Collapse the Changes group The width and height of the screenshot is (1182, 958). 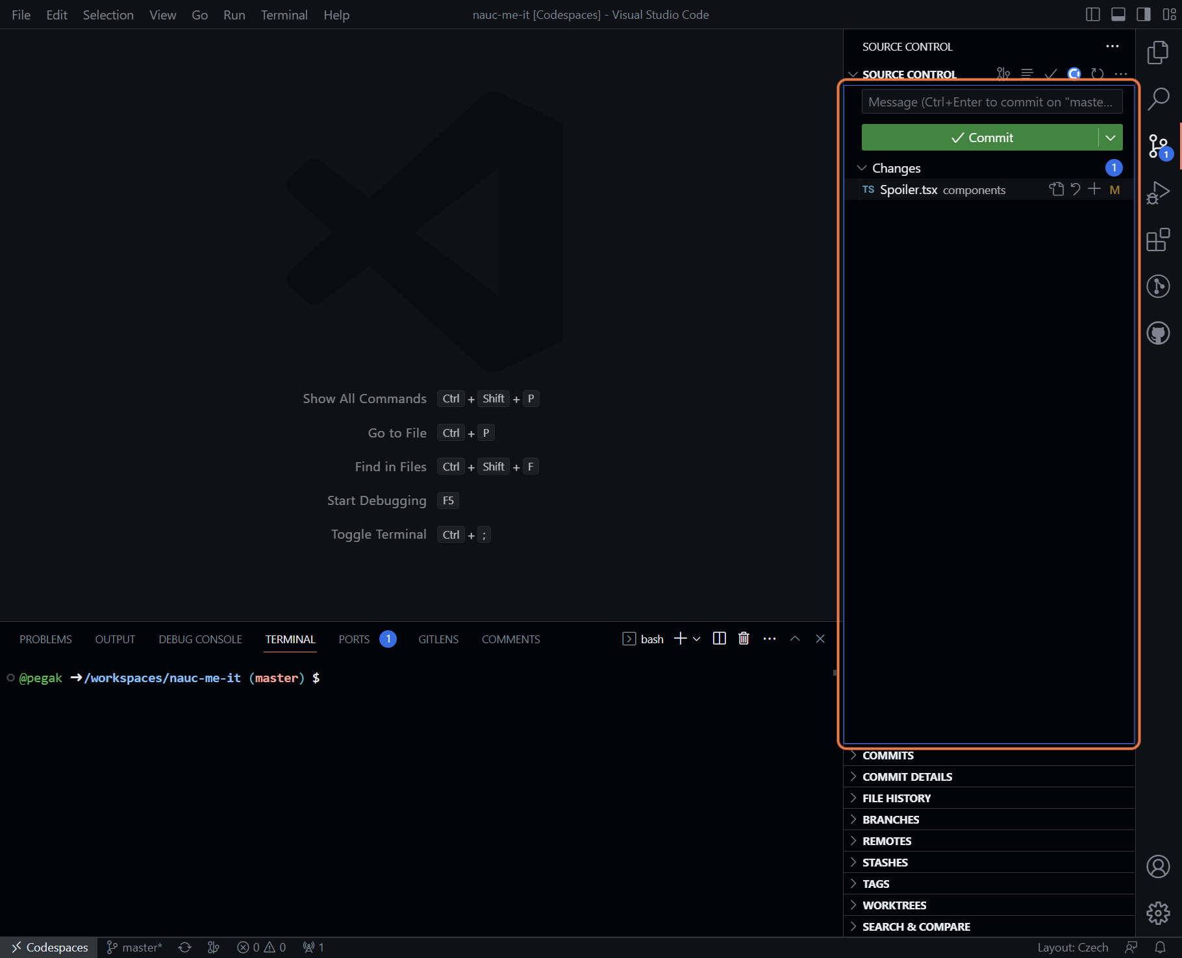pyautogui.click(x=862, y=168)
